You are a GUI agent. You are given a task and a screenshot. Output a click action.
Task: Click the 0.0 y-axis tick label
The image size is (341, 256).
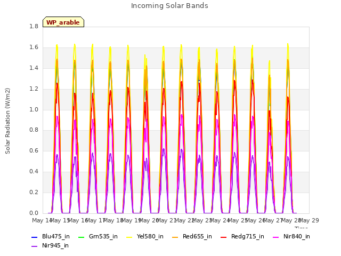pyautogui.click(x=34, y=213)
